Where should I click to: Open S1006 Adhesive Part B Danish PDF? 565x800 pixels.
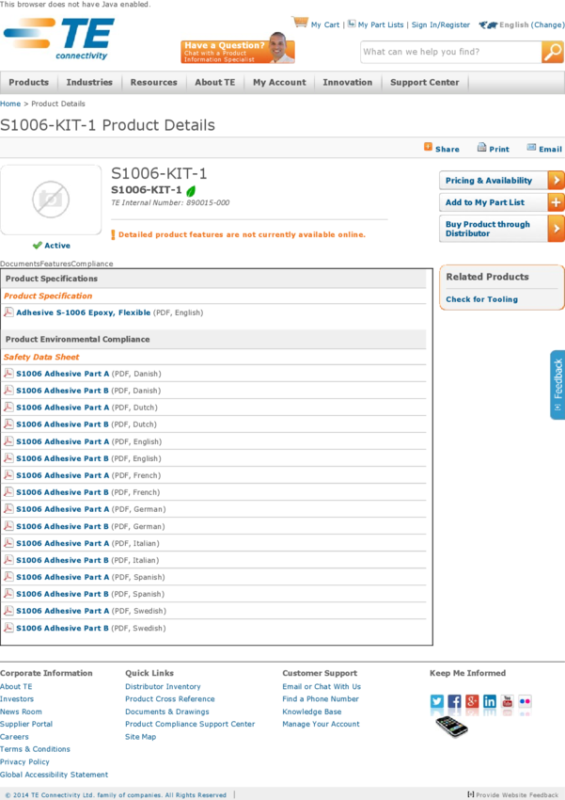[62, 391]
